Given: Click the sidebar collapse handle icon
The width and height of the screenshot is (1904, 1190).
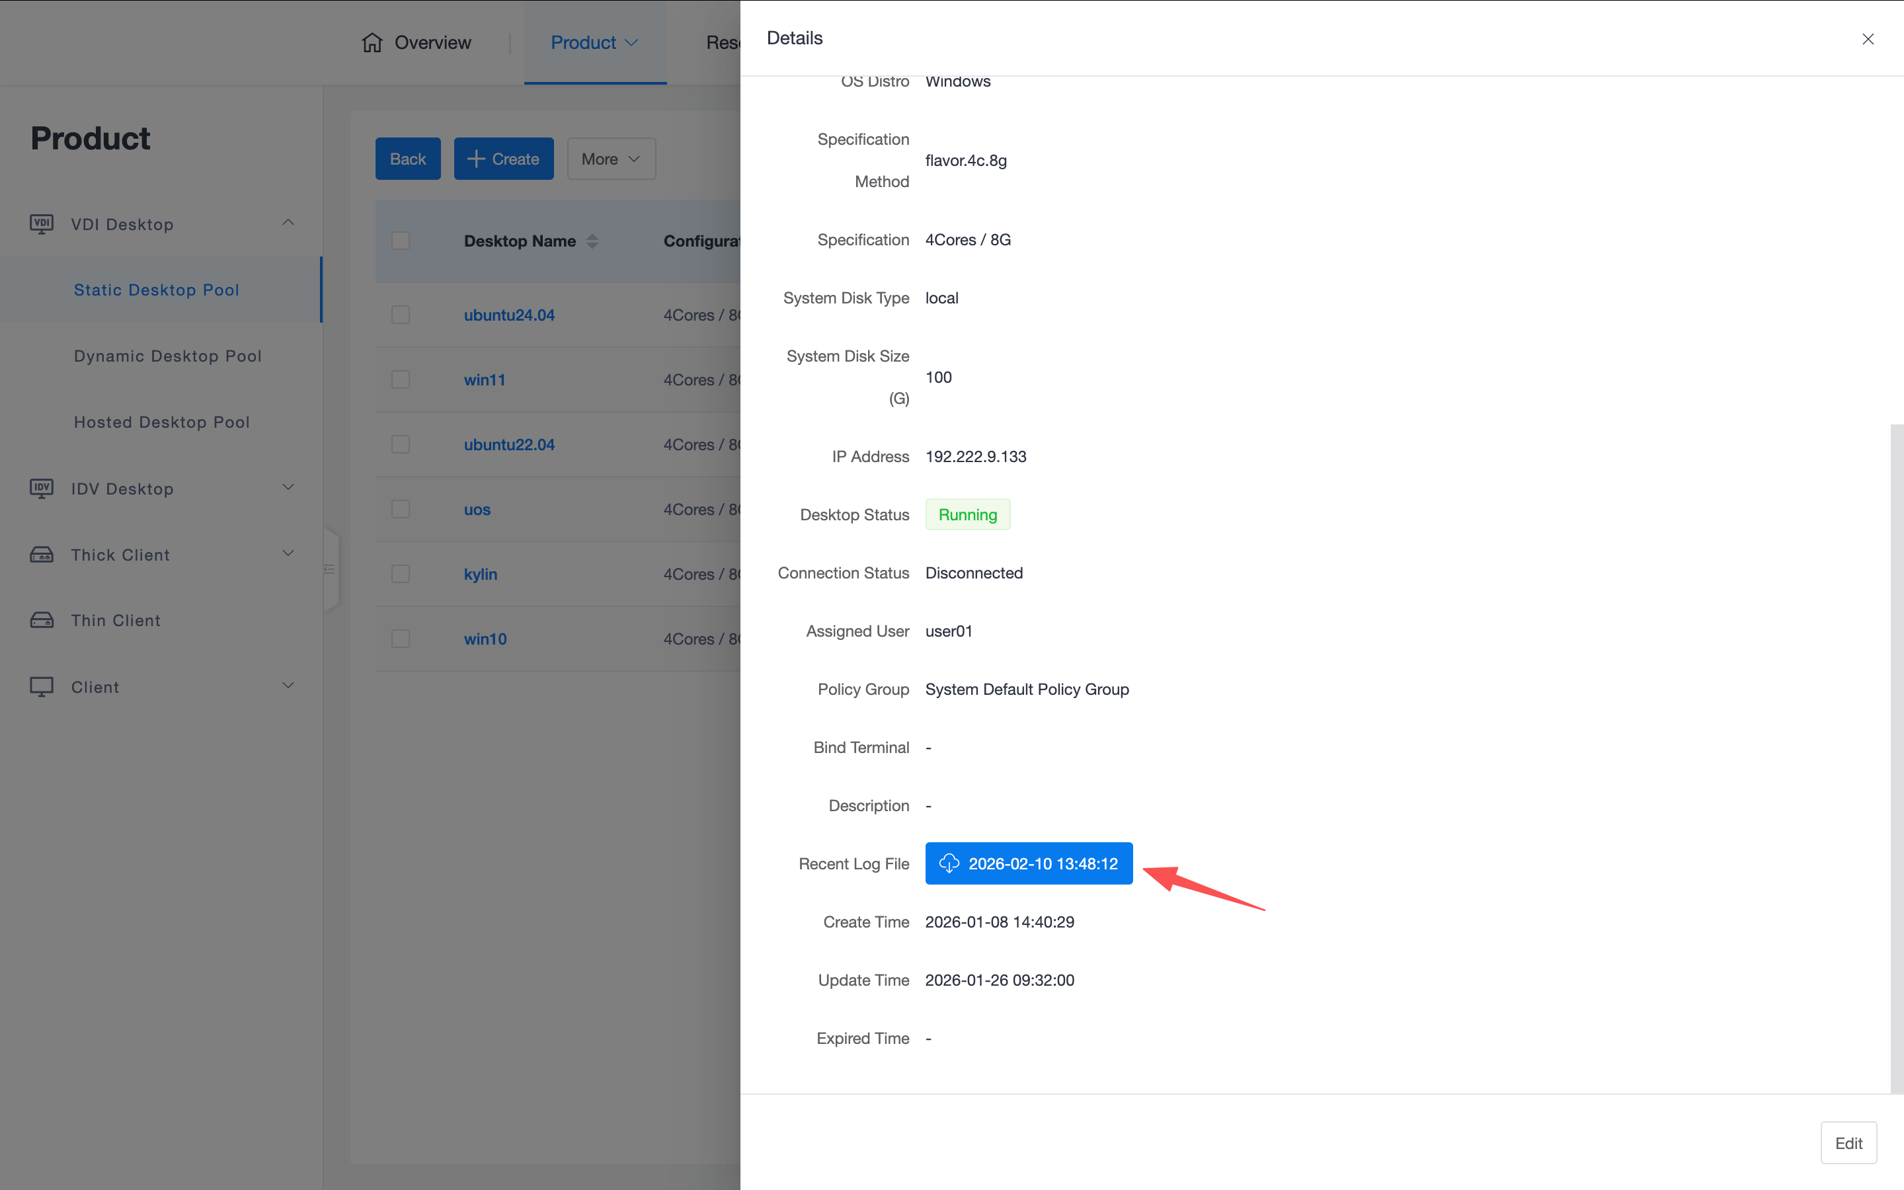Looking at the screenshot, I should [x=330, y=569].
